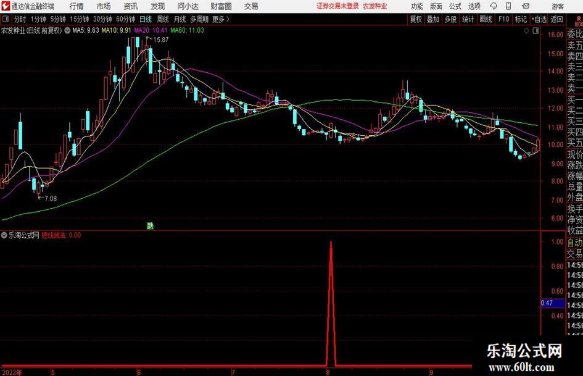Open the 财富圈 menu

click(x=221, y=6)
